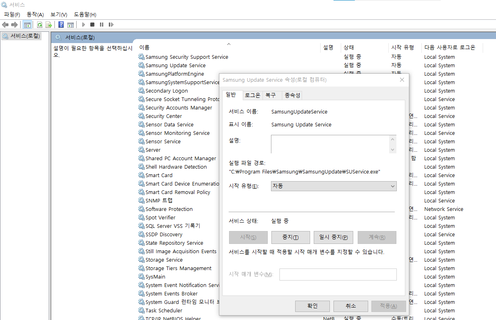Sort by the 이름 column header
The height and width of the screenshot is (320, 496).
tap(229, 47)
